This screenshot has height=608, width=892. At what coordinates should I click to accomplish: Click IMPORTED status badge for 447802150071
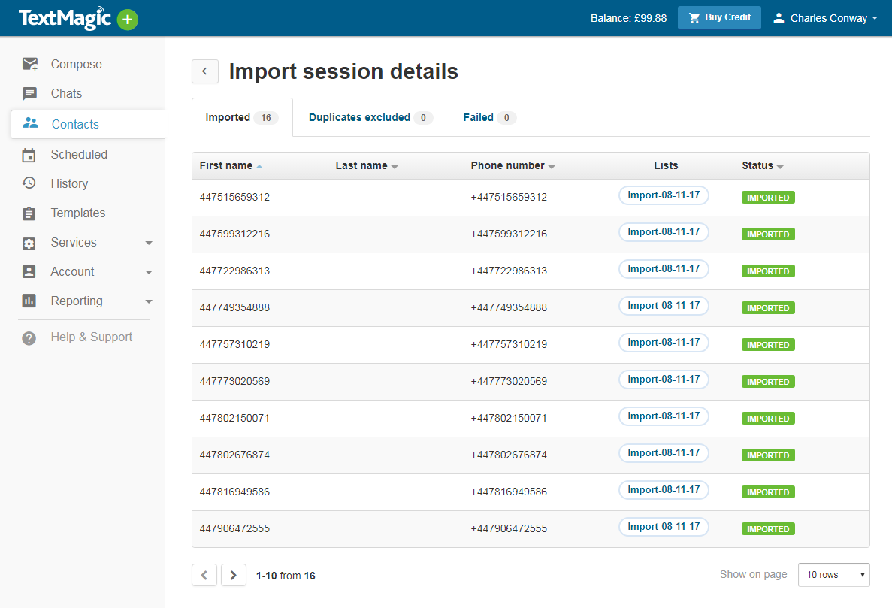[768, 419]
